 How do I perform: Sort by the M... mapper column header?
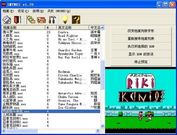pos(51,27)
